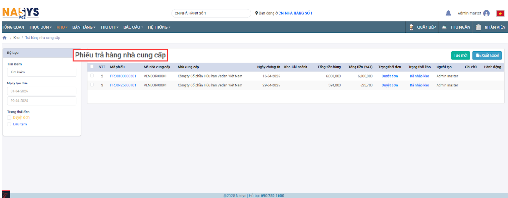Expand the Kho menu dropdown

pyautogui.click(x=62, y=27)
